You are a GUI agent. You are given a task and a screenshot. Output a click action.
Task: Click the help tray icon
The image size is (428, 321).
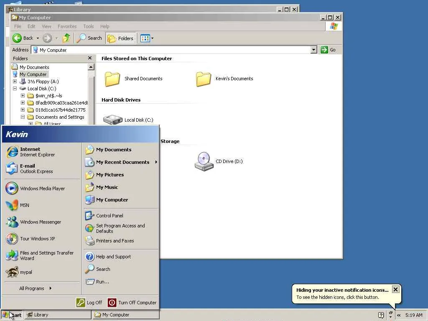coord(381,315)
